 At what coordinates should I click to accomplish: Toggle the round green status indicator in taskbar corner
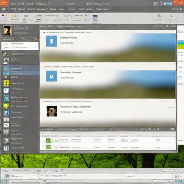176,181
